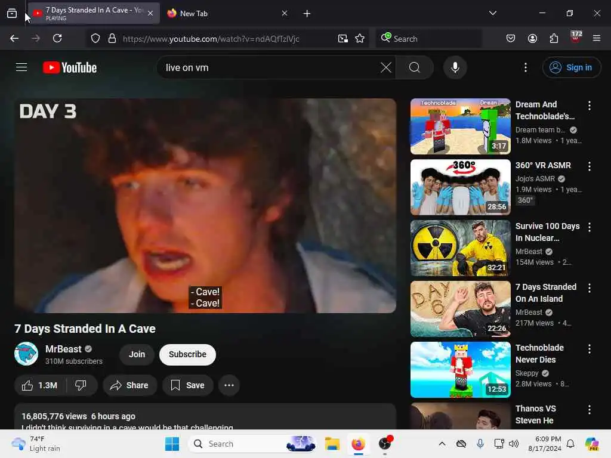Open uBlock extension icon showing 172

tap(576, 38)
